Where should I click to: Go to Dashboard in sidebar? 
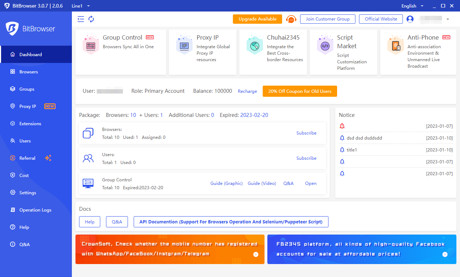coord(36,54)
